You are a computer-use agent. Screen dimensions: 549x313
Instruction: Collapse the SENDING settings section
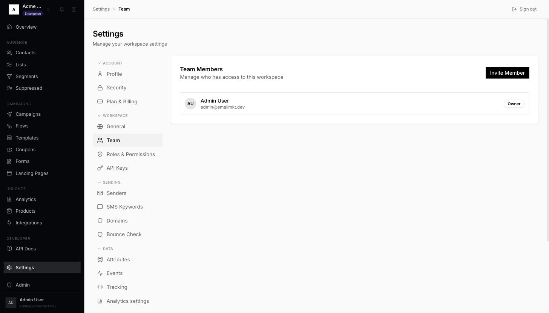(x=109, y=183)
